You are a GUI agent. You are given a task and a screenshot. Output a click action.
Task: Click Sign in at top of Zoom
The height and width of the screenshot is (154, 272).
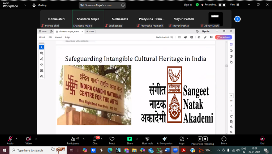(x=188, y=5)
